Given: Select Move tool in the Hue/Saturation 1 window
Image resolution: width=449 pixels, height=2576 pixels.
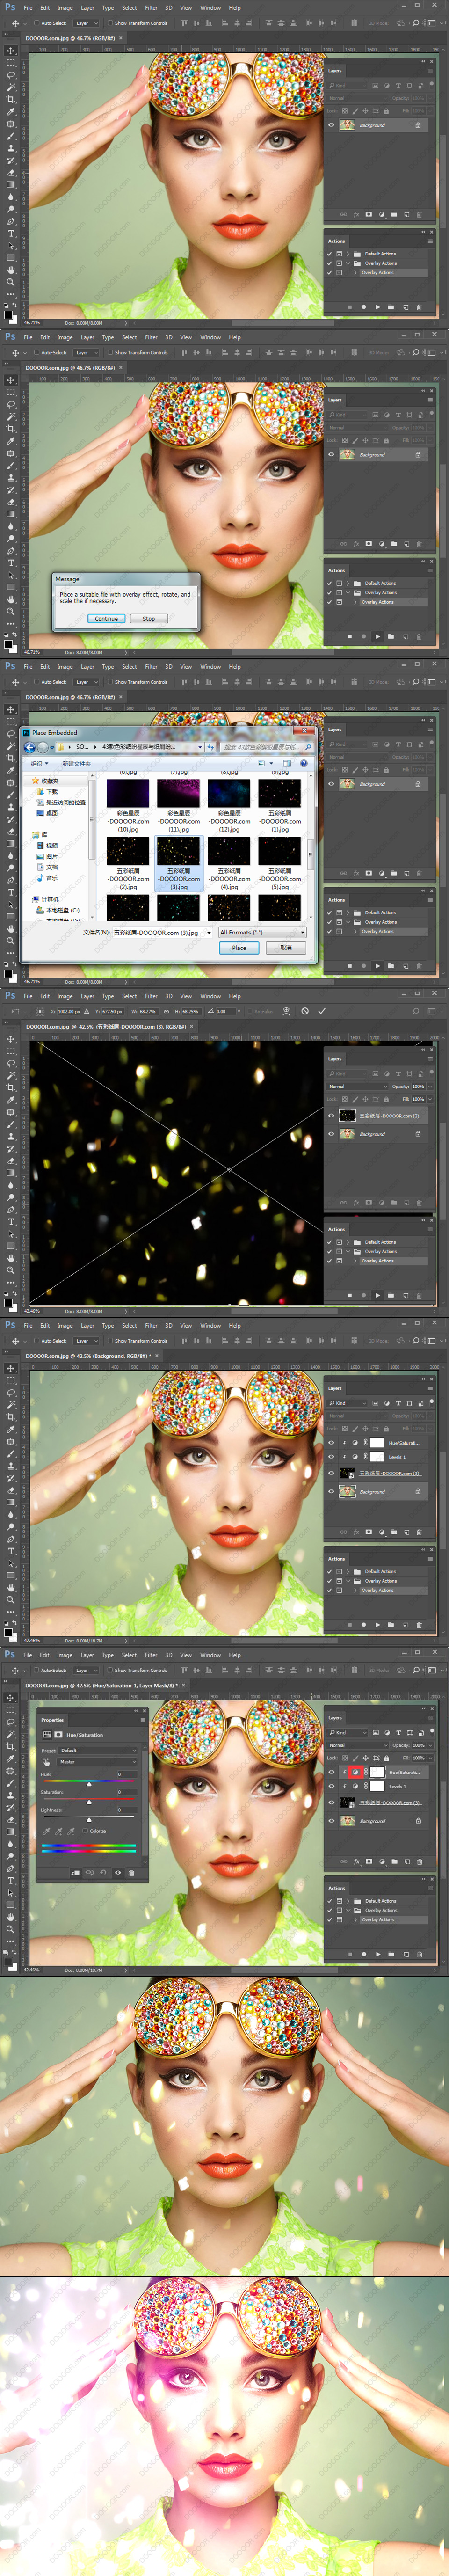Looking at the screenshot, I should (x=11, y=1697).
